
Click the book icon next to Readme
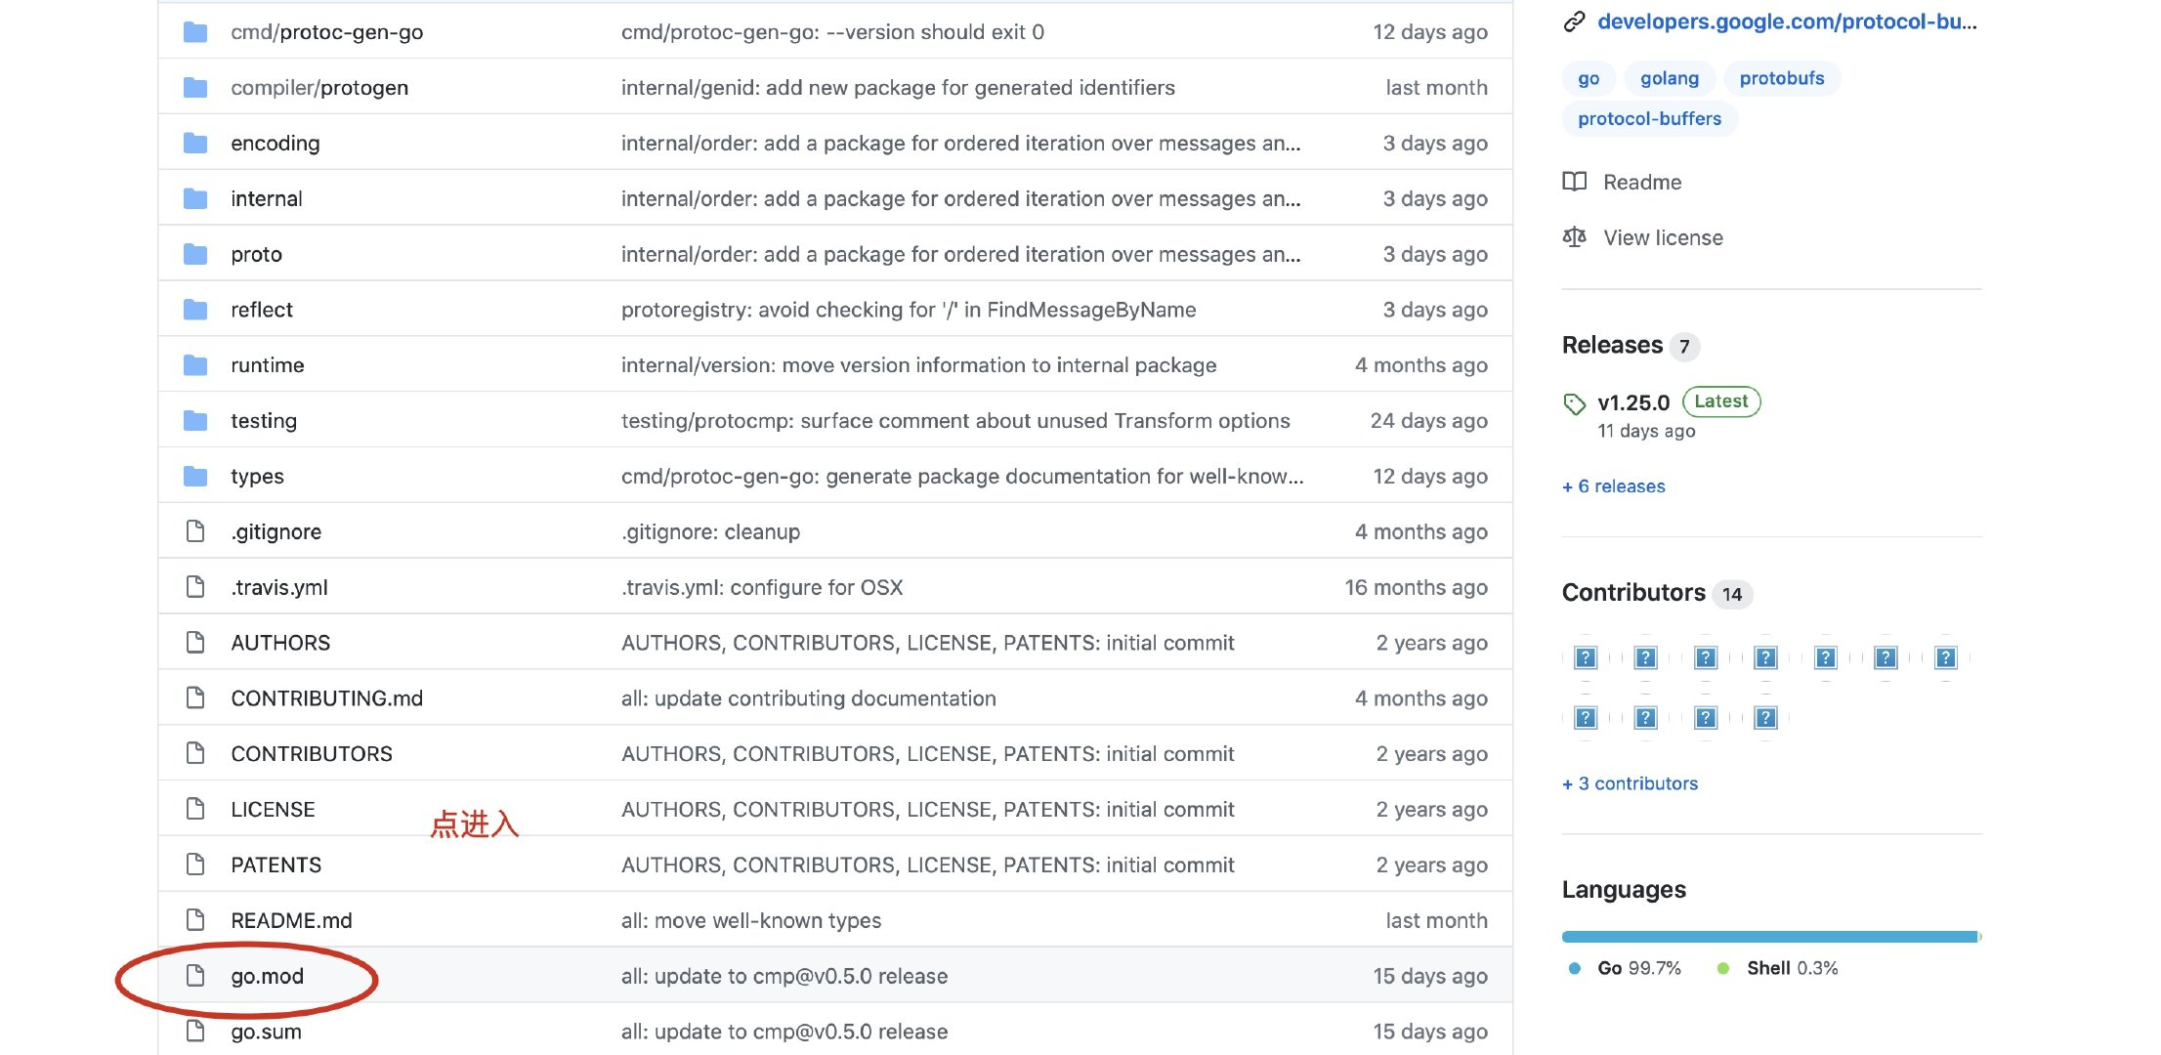pos(1574,182)
